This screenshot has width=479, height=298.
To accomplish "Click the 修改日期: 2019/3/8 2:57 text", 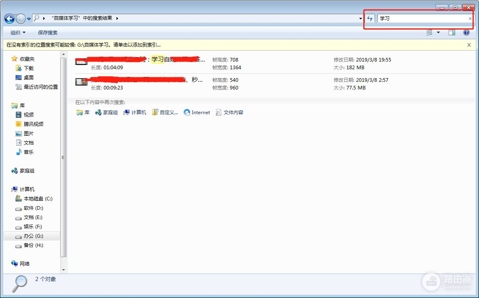I will pyautogui.click(x=361, y=80).
